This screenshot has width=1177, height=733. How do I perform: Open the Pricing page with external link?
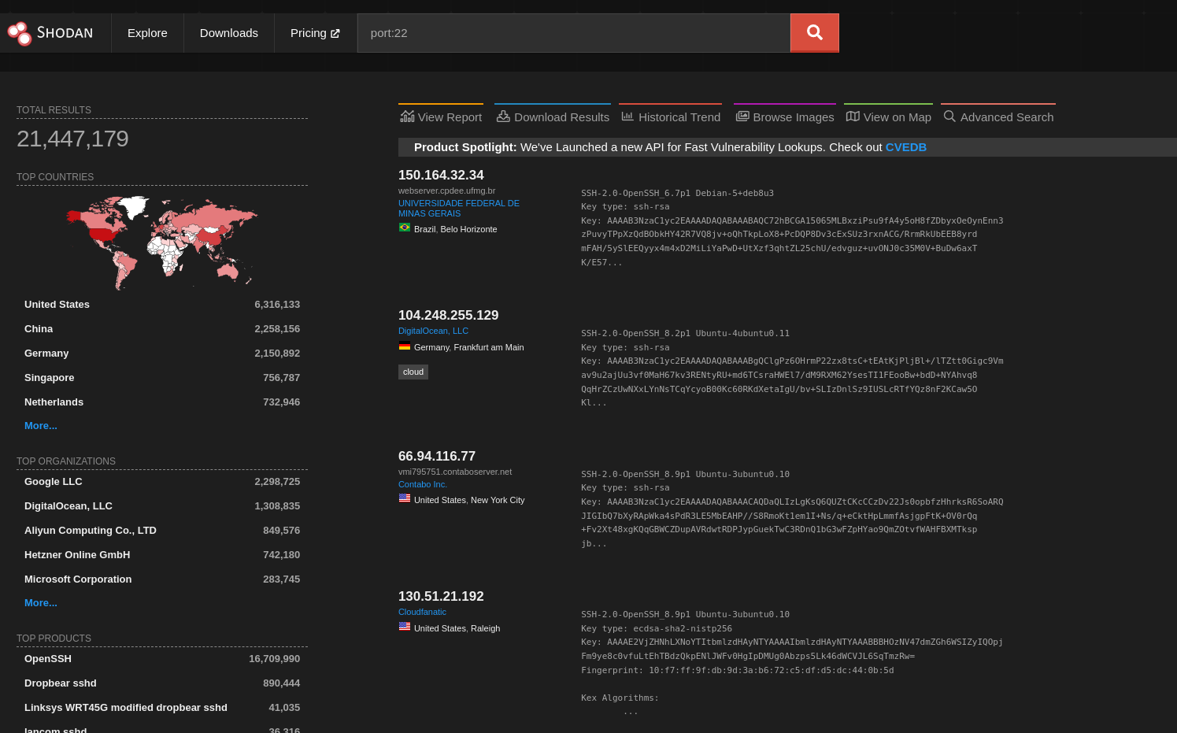click(314, 32)
